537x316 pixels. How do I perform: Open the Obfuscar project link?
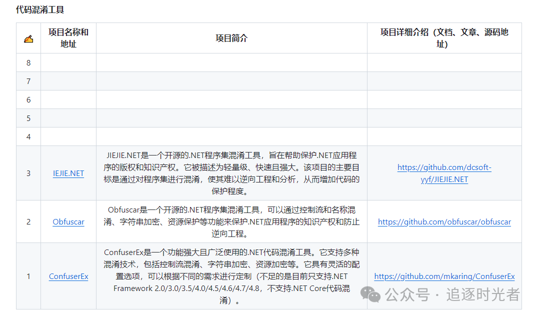68,222
